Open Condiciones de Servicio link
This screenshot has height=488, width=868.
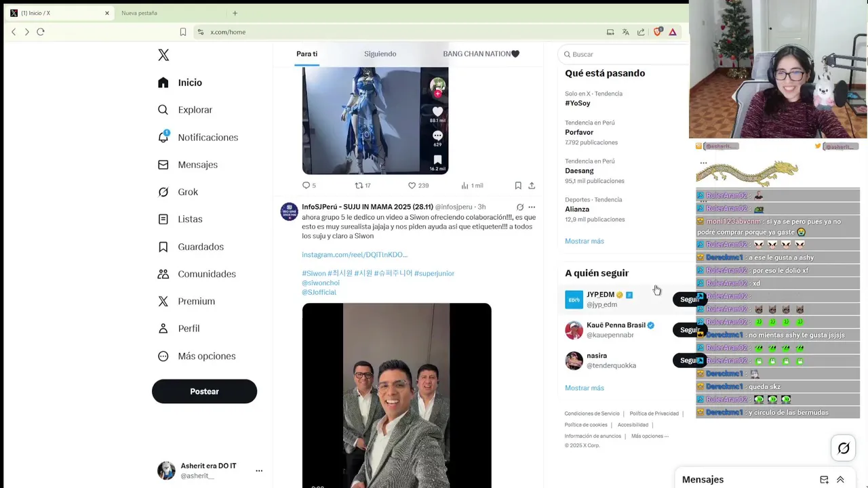pos(592,413)
